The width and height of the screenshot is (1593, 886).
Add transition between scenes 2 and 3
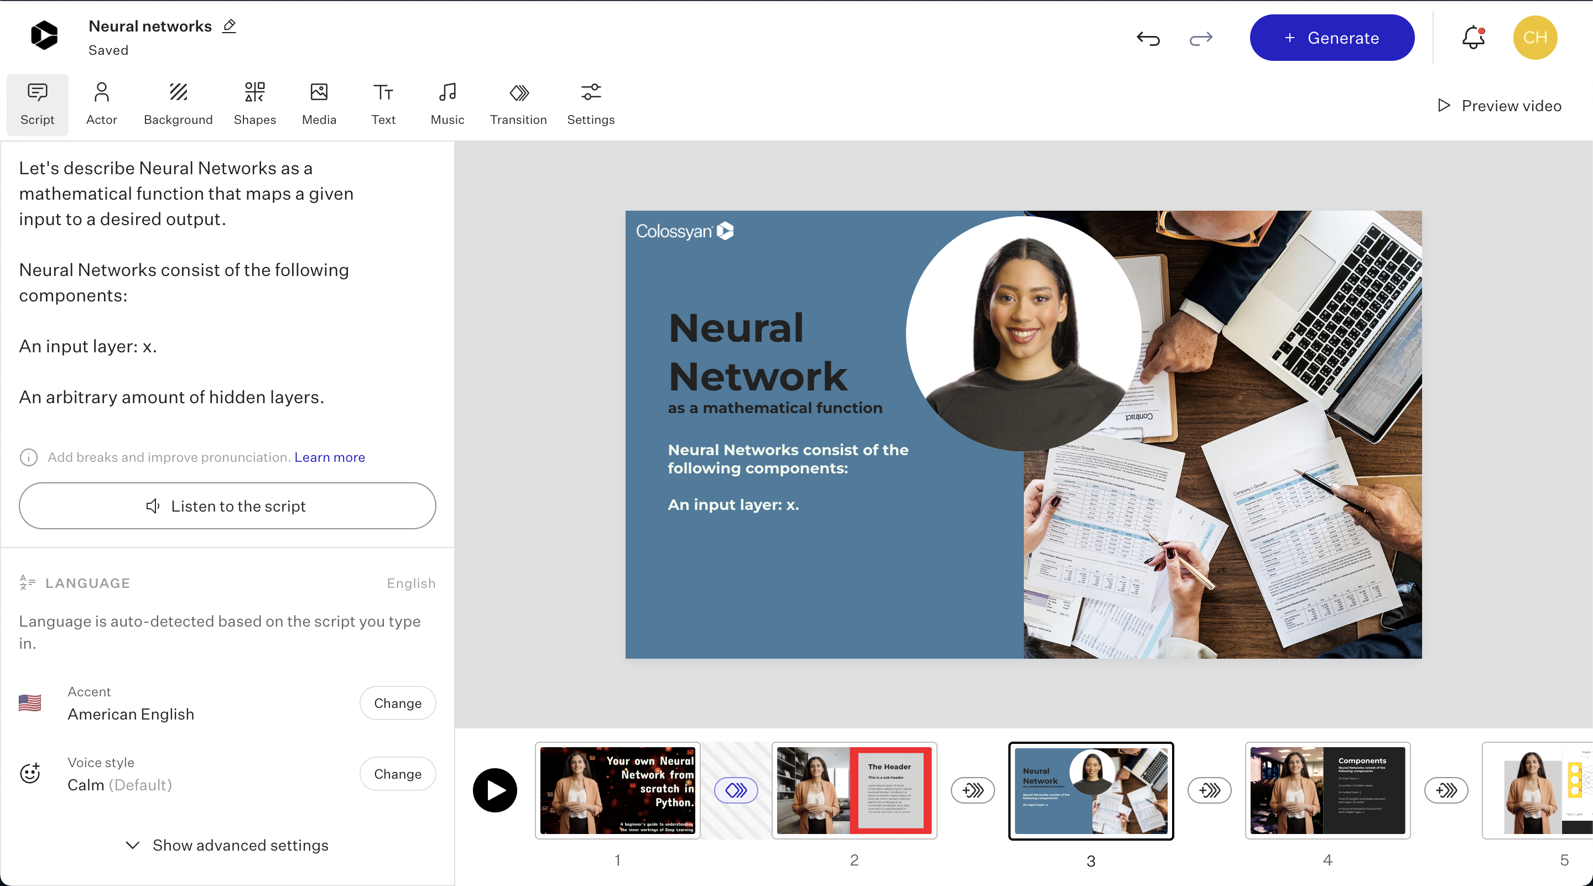tap(973, 790)
